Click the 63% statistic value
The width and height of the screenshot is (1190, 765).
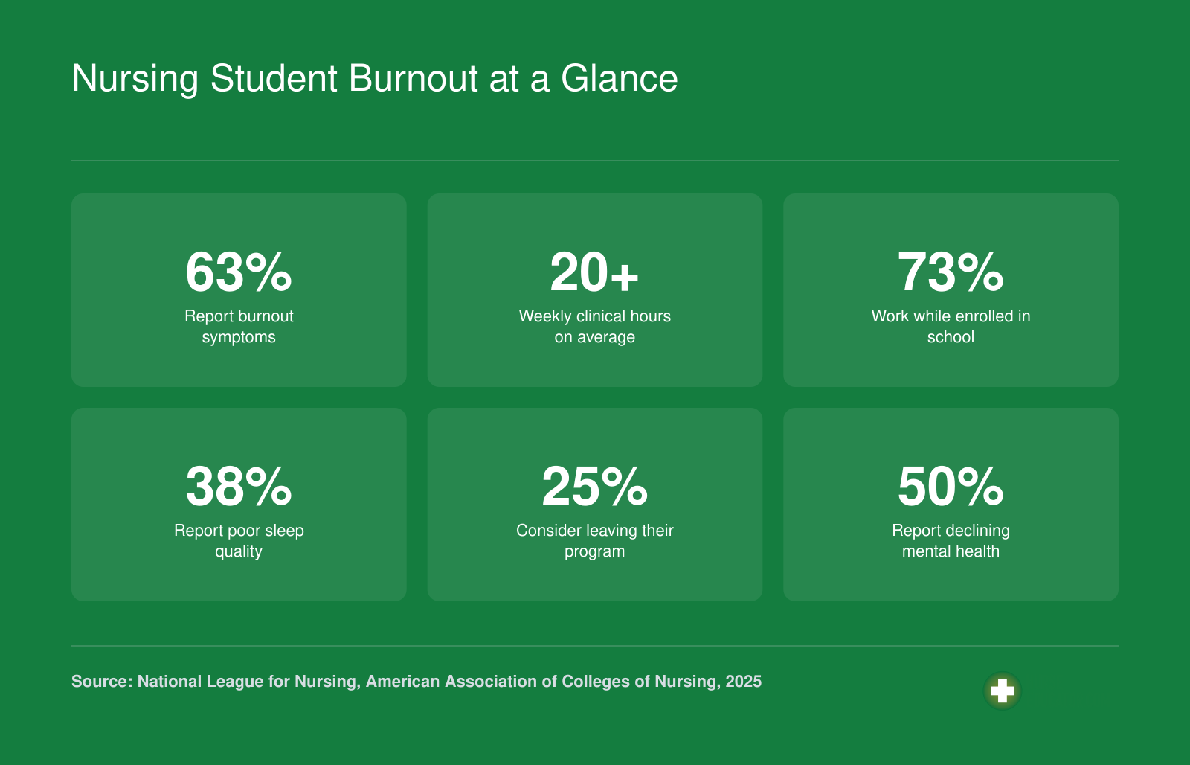click(239, 272)
